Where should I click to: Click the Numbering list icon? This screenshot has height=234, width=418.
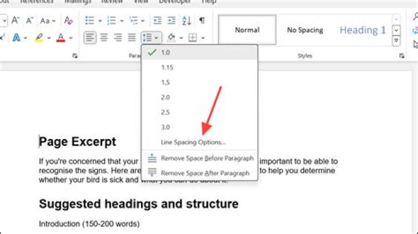pyautogui.click(x=114, y=21)
